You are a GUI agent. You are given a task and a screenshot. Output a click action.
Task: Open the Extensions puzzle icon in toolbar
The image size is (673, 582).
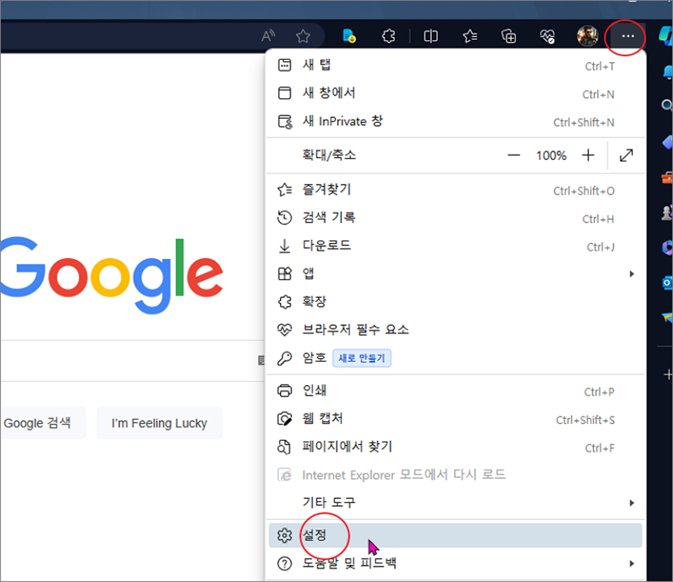[x=388, y=36]
